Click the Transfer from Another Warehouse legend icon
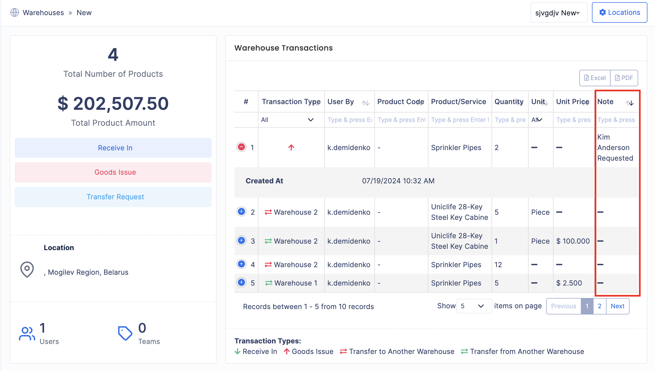 click(464, 352)
